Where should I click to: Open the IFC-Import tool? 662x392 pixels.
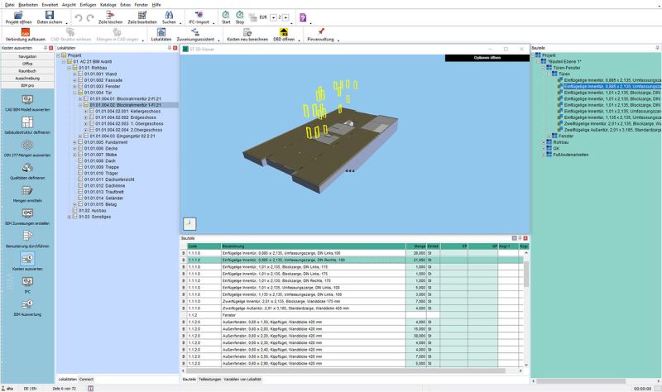click(201, 17)
